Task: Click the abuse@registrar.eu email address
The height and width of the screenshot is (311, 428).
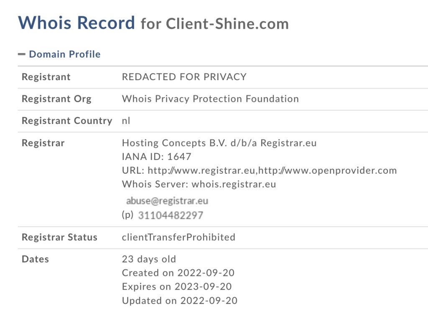Action: click(167, 201)
